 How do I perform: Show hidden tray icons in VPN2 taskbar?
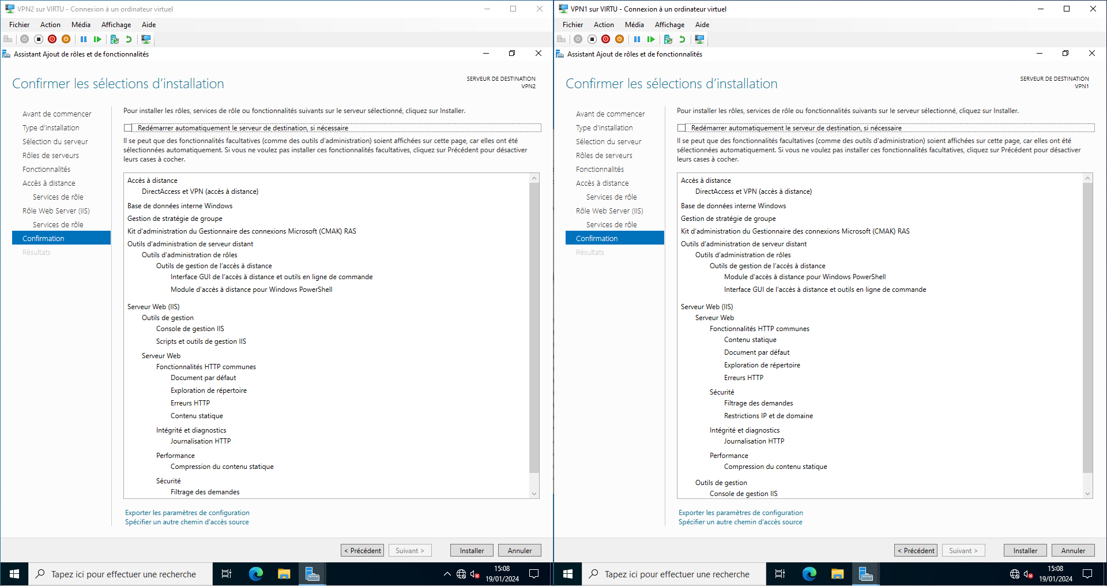click(x=447, y=574)
